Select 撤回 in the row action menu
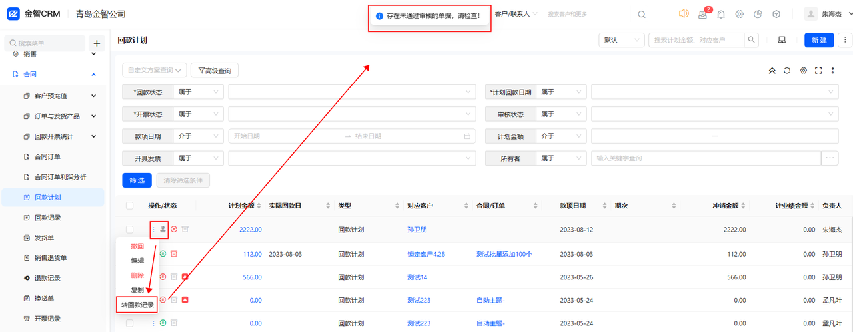Image resolution: width=853 pixels, height=332 pixels. coord(137,246)
